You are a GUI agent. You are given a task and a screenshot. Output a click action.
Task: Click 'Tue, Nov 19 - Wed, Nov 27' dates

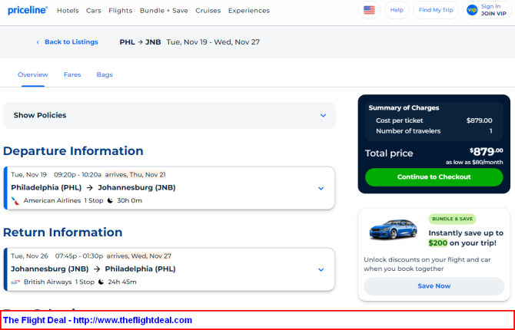[213, 42]
